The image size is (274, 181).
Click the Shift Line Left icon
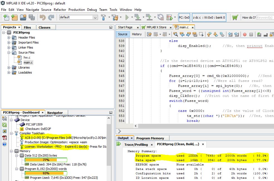(230, 34)
